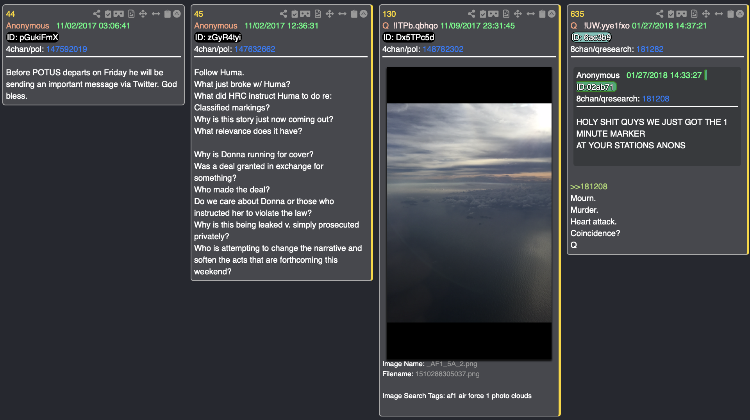Click four-arrow move icon on post 635
The image size is (750, 420).
pyautogui.click(x=706, y=14)
